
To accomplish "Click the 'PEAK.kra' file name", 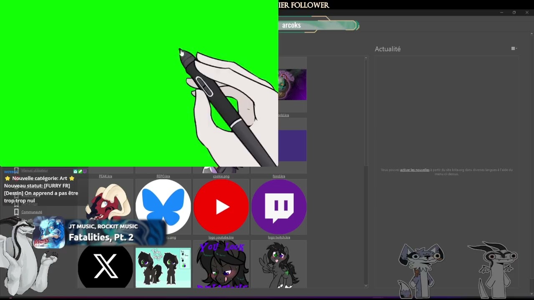I will tap(105, 176).
